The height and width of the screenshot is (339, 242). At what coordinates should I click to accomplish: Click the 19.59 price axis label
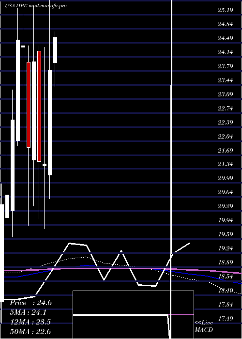[x=226, y=234]
